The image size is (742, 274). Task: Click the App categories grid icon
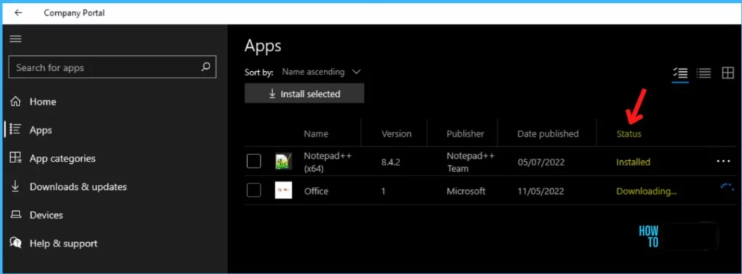point(16,158)
